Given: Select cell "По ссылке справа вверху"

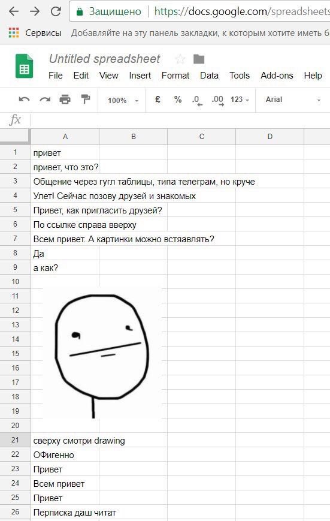Looking at the screenshot, I should (x=65, y=225).
